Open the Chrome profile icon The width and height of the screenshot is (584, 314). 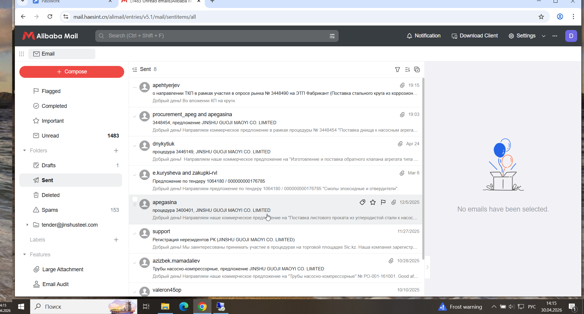coord(560,17)
